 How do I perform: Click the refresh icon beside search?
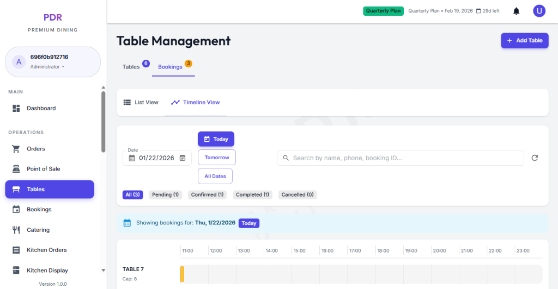(x=535, y=158)
